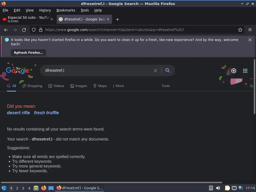Click the site security padlock icon

pyautogui.click(x=41, y=30)
